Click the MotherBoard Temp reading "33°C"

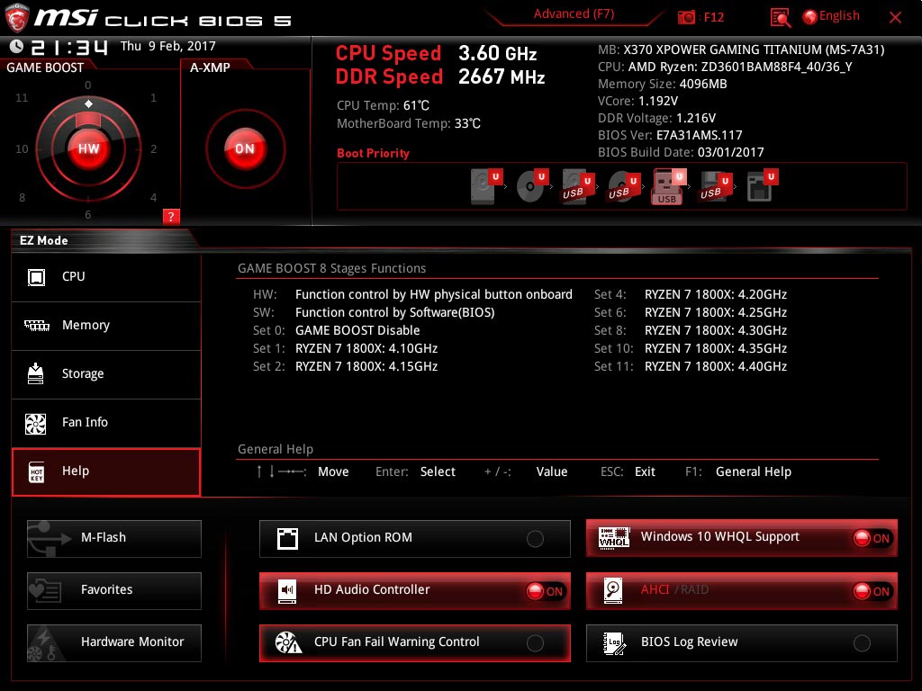467,123
